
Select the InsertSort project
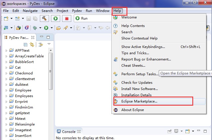[23, 135]
